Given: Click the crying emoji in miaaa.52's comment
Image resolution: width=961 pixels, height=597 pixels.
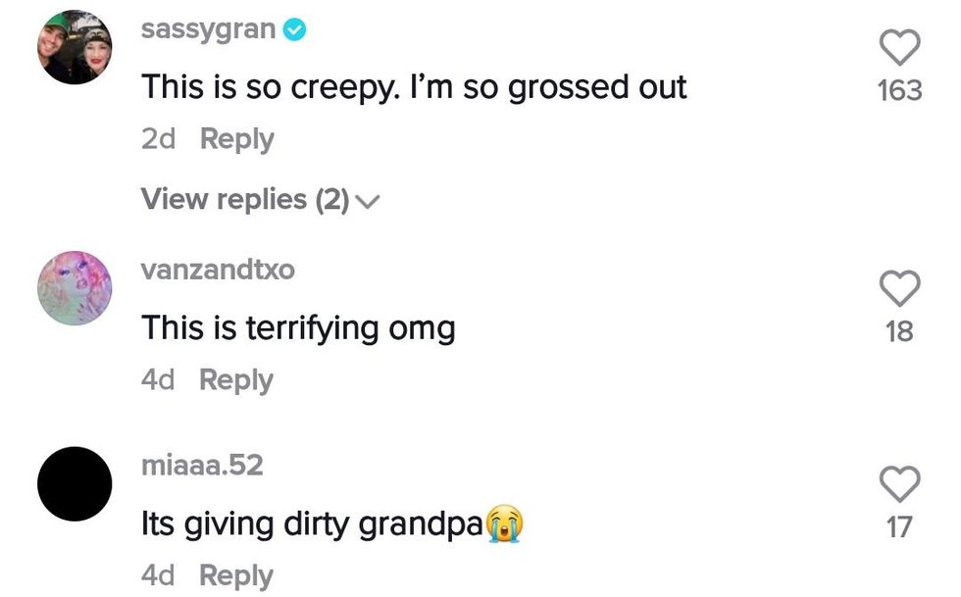Looking at the screenshot, I should [x=504, y=524].
